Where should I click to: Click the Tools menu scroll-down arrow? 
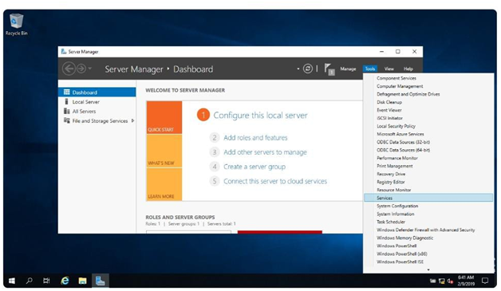point(428,270)
